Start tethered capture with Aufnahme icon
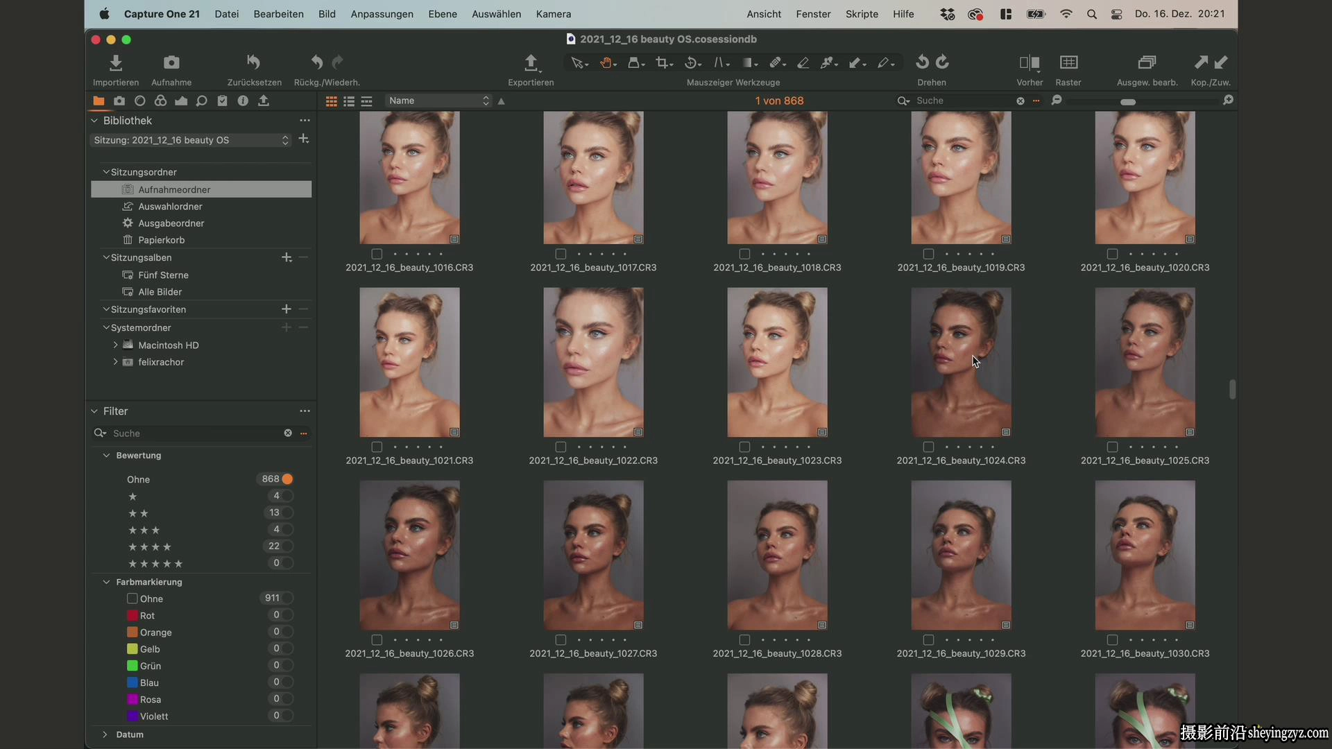The image size is (1332, 749). [171, 63]
